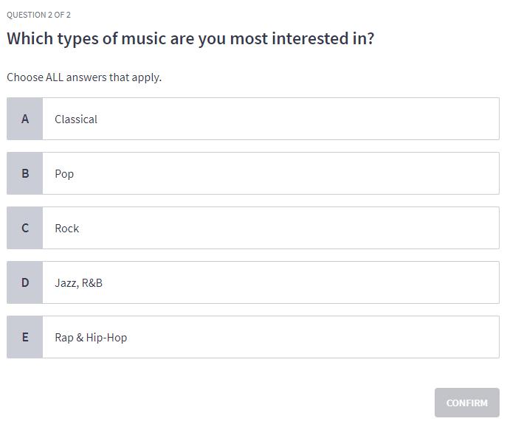Viewport: 507px width, 424px height.
Task: Click the letter E badge
Action: (x=25, y=337)
